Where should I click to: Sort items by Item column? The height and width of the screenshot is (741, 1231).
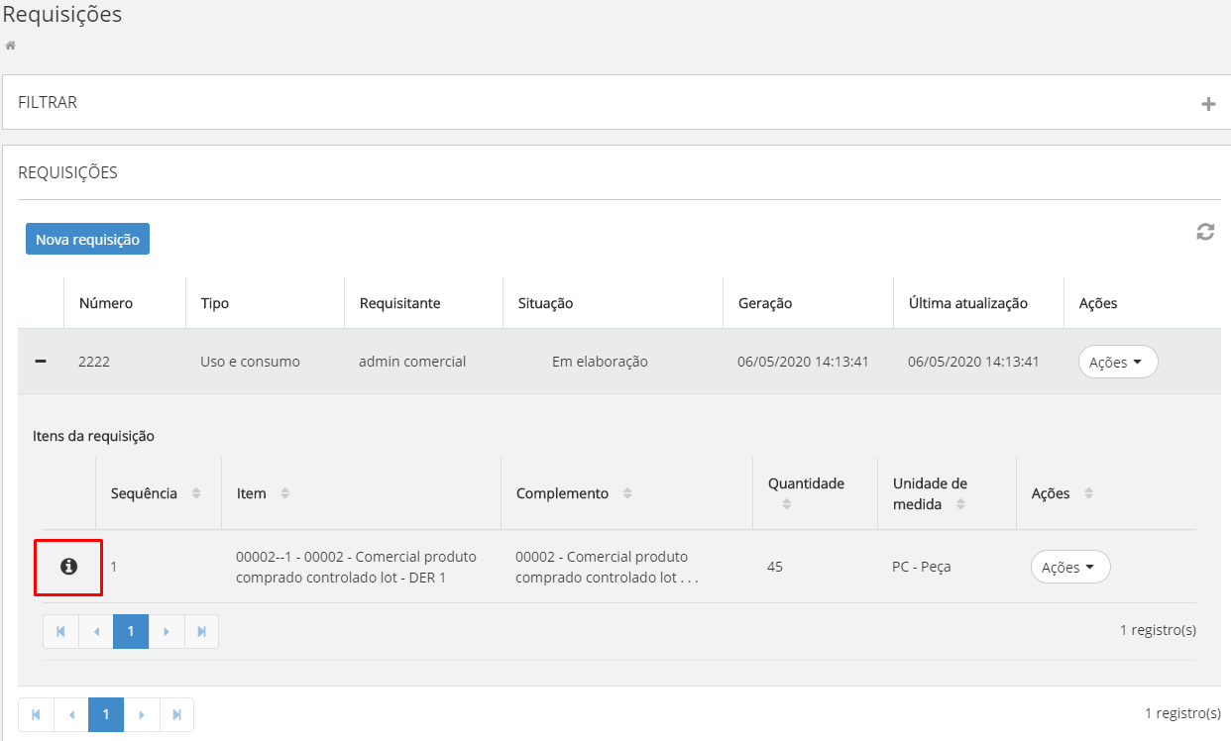point(285,493)
